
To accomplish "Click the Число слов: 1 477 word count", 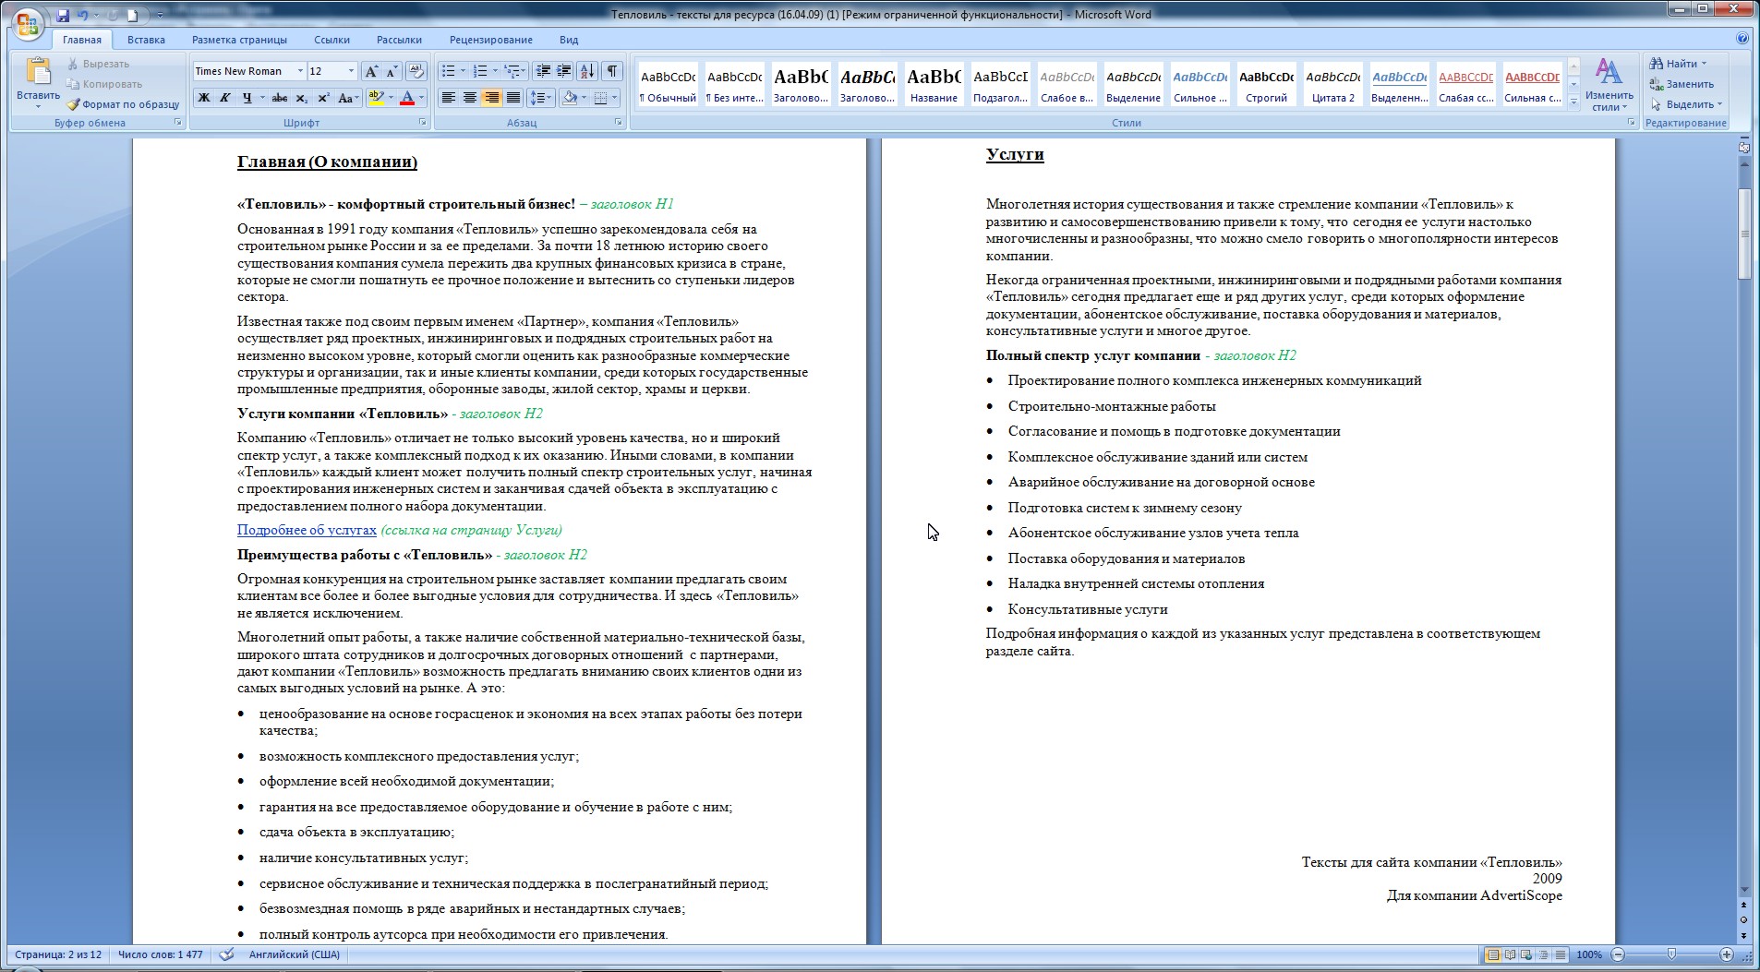I will click(x=161, y=954).
